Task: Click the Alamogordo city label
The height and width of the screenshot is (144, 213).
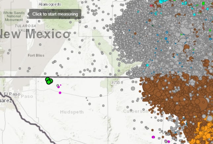Action: click(50, 4)
